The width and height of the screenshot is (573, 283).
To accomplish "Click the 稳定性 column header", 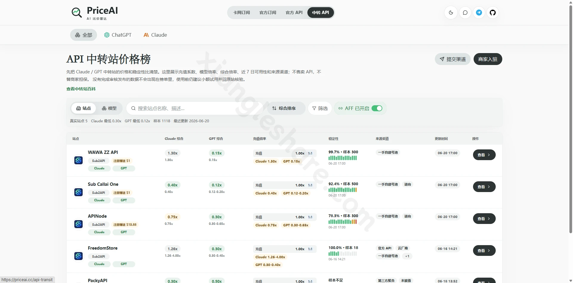I will [333, 139].
